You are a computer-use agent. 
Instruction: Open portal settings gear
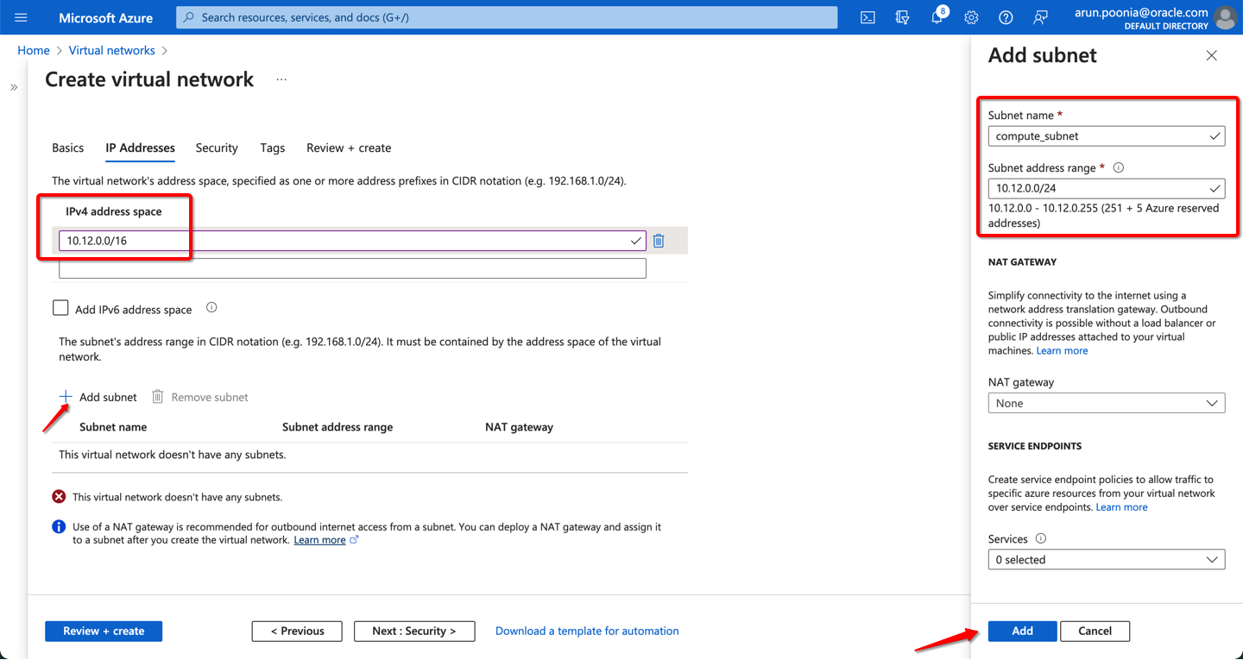click(971, 17)
